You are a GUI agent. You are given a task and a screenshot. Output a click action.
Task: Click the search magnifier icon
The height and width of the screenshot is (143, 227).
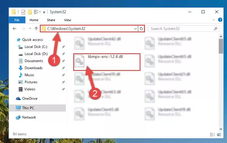(215, 29)
